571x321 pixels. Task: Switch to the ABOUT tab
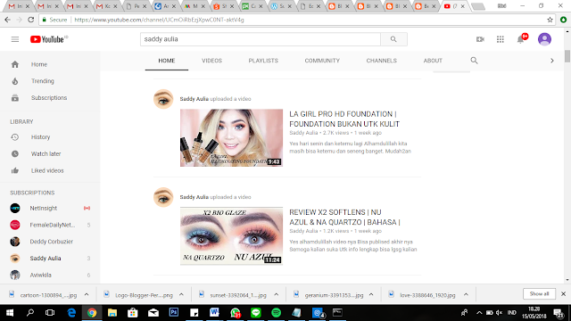pyautogui.click(x=433, y=61)
